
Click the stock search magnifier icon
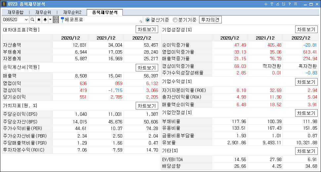pyautogui.click(x=32, y=20)
